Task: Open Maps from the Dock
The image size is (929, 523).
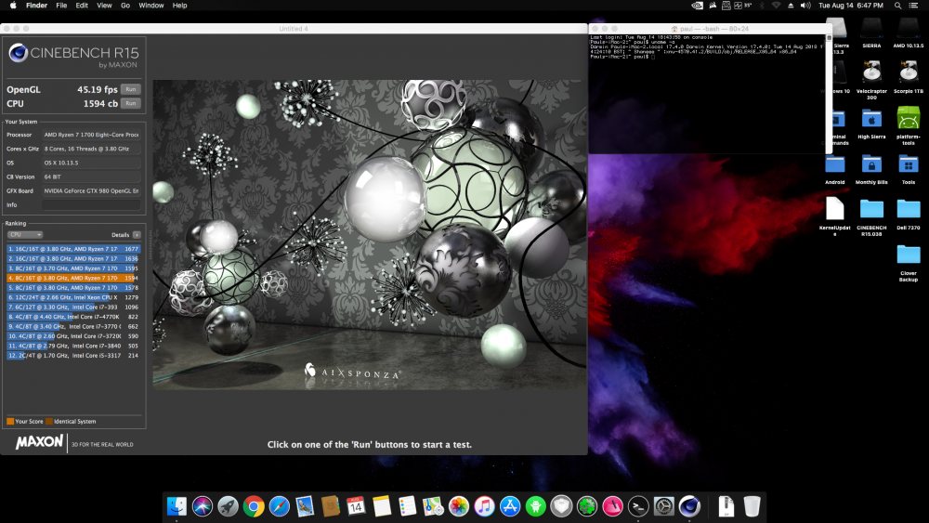Action: [433, 506]
